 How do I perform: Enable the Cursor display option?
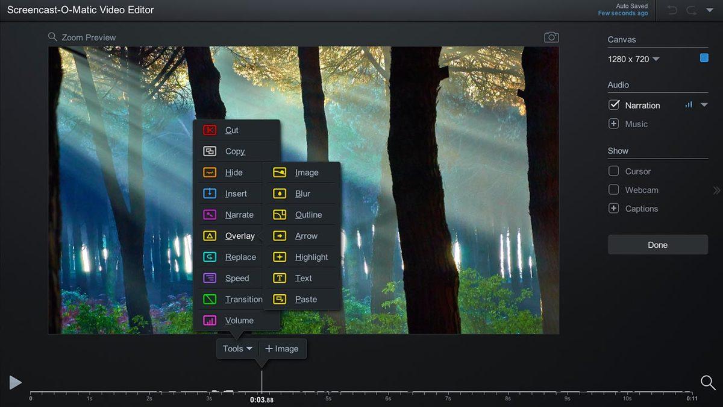pos(613,171)
